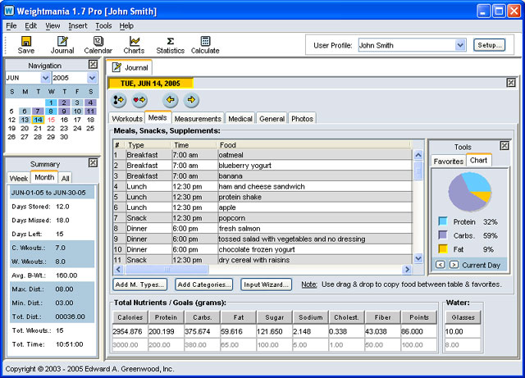The width and height of the screenshot is (525, 378).
Task: Click the workout copy arrow round icon
Action: click(x=118, y=100)
